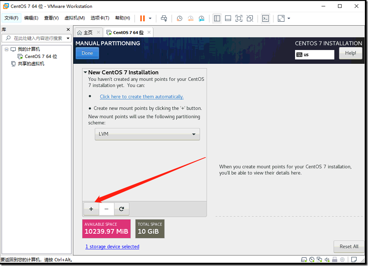Open the LVM partitioning scheme dropdown
This screenshot has height=266, width=368.
tap(147, 134)
